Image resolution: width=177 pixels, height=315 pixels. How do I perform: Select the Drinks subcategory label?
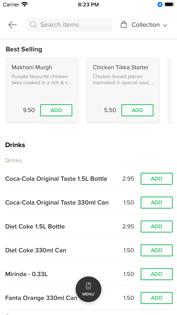(13, 161)
